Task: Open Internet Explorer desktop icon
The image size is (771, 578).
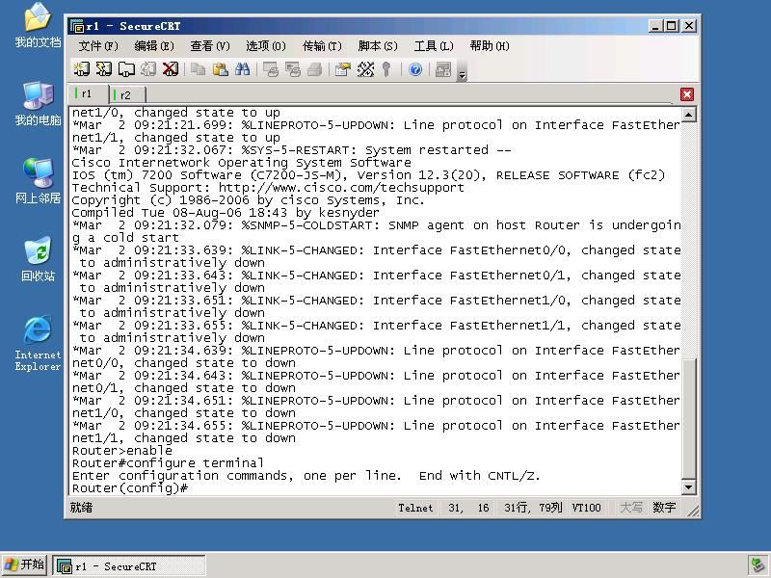Action: 38,343
